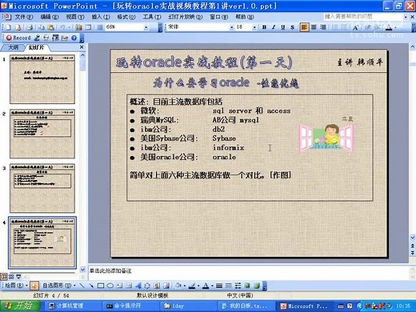The width and height of the screenshot is (416, 312).
Task: Select the Rectangle drawing tool
Action: pyautogui.click(x=101, y=286)
